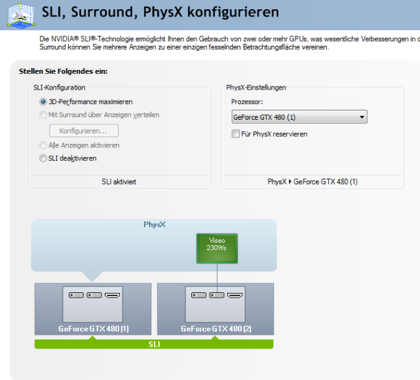The width and height of the screenshot is (420, 380).
Task: Click second DVI port icon on GTX 480 (1)
Action: tap(94, 295)
